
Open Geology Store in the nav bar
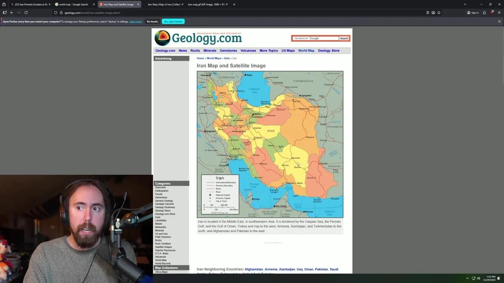pos(328,50)
